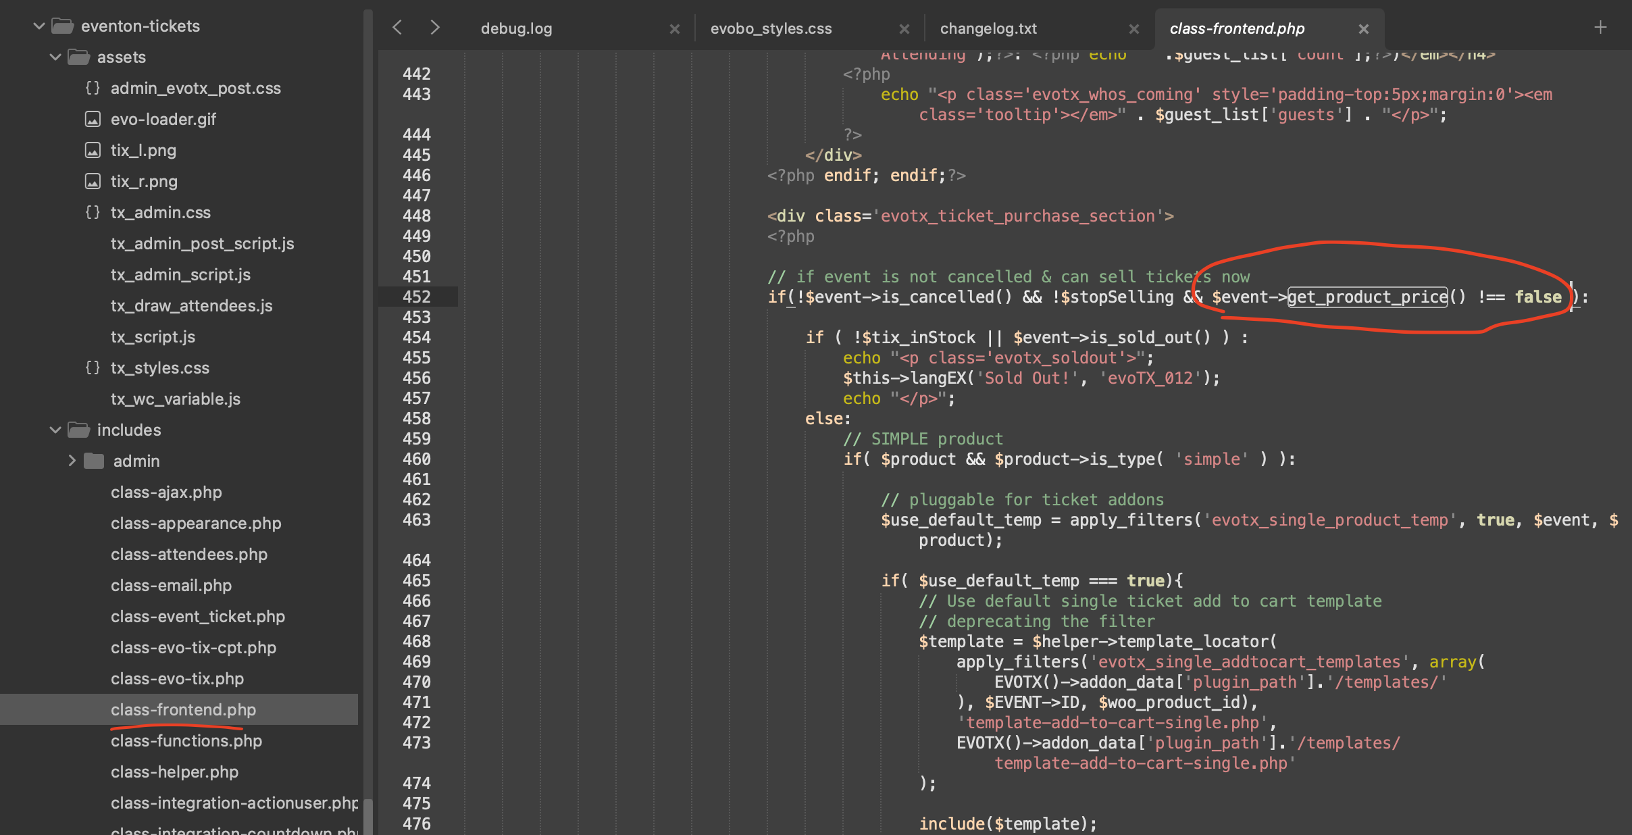Open tx_script.js file

(153, 337)
